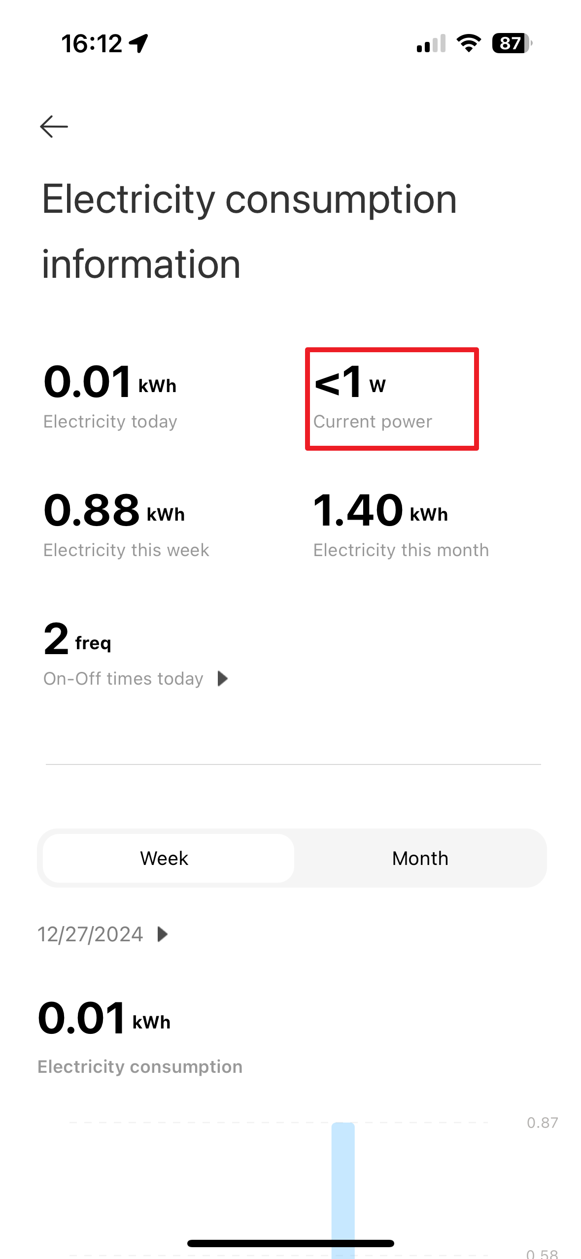Viewport: 581px width, 1259px height.
Task: Tap the status bar clock
Action: tap(92, 43)
